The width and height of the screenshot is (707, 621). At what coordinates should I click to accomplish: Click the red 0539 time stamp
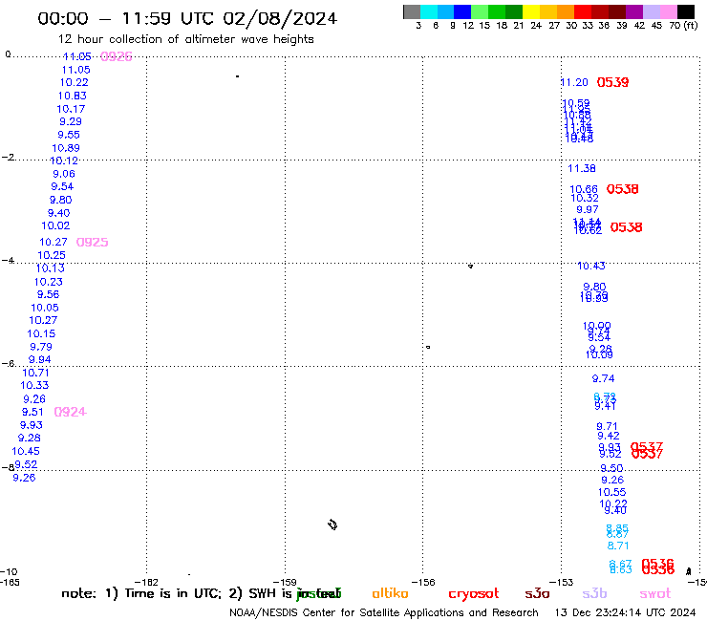(x=612, y=82)
